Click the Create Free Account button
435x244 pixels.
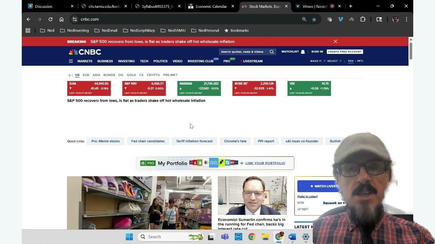[x=345, y=52]
